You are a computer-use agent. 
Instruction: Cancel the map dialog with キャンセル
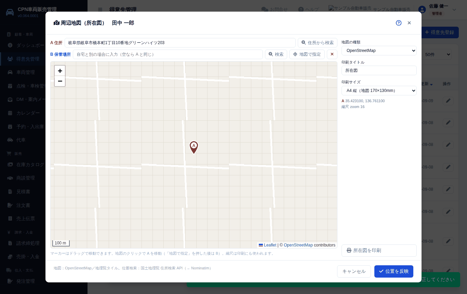tap(354, 271)
